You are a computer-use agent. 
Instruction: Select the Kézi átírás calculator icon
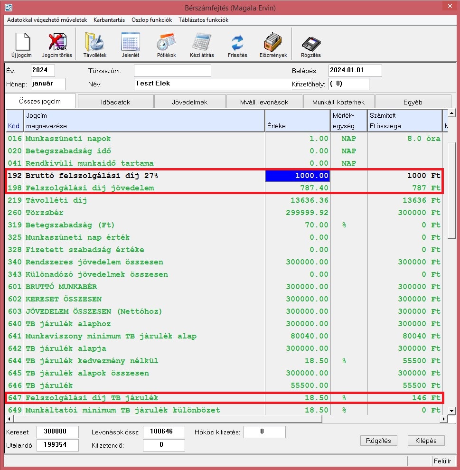pos(202,42)
